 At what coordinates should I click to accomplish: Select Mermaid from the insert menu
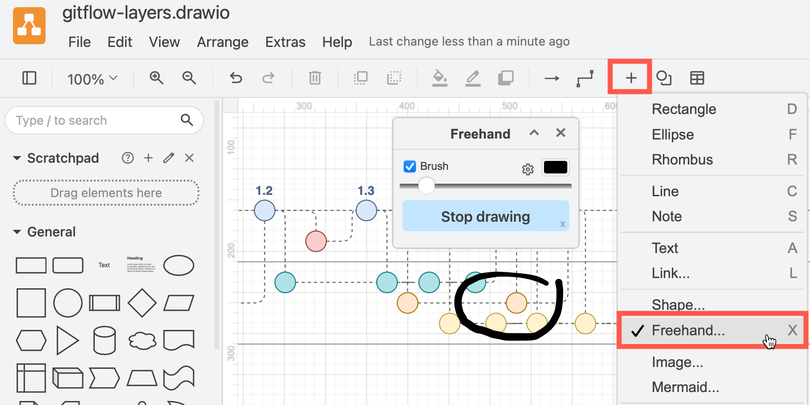[x=685, y=387]
